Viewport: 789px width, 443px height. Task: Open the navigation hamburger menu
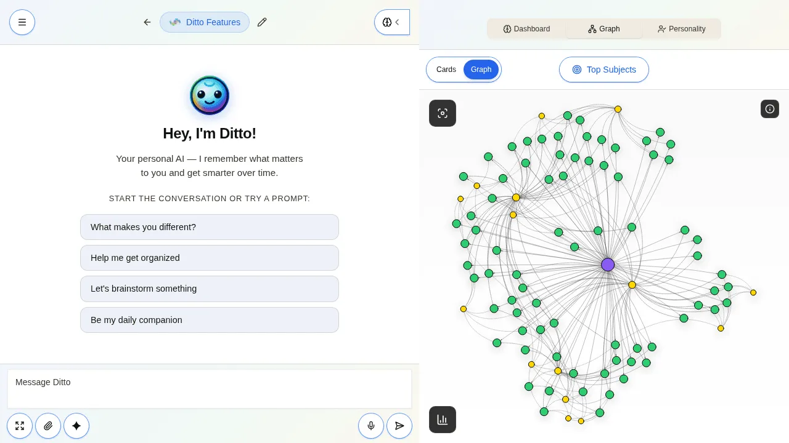(x=22, y=22)
